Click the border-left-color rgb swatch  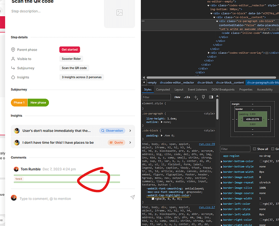click(261, 204)
